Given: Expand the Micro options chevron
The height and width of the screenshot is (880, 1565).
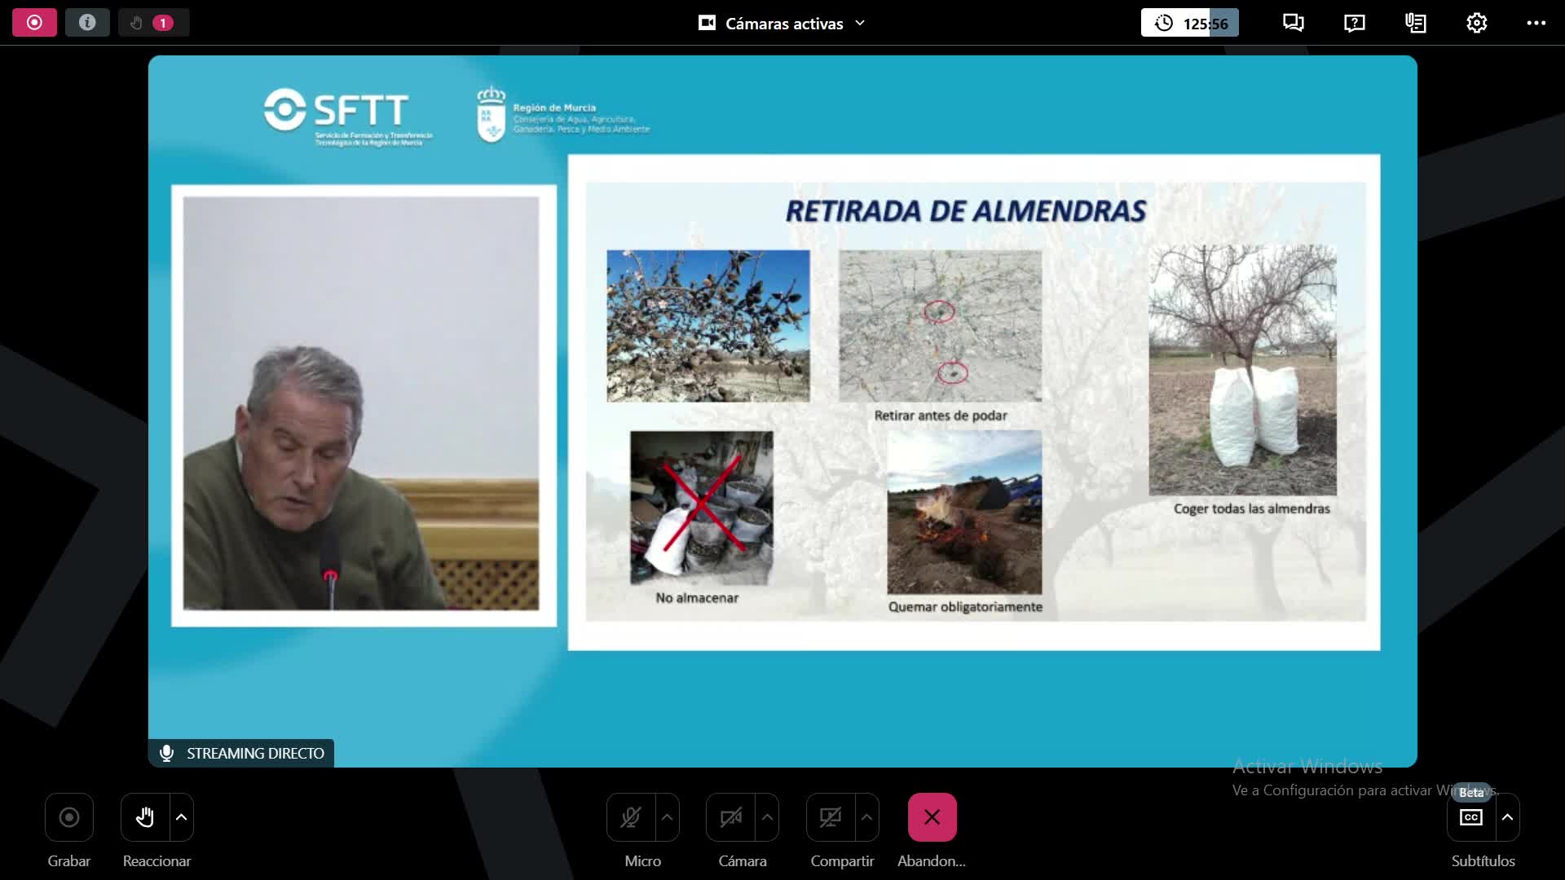Looking at the screenshot, I should (x=668, y=817).
